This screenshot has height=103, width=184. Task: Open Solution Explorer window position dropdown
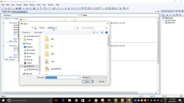click(x=176, y=11)
